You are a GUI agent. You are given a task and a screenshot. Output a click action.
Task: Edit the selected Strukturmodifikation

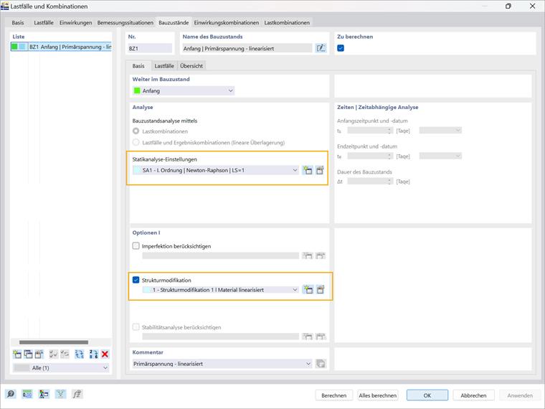(x=321, y=289)
